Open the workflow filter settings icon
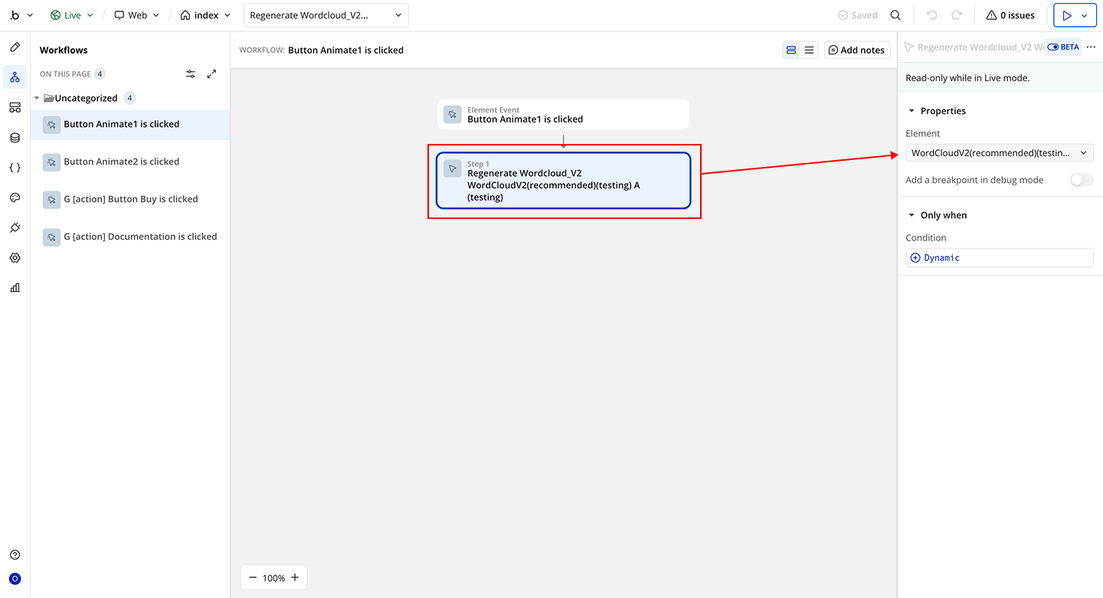This screenshot has width=1103, height=598. [191, 74]
